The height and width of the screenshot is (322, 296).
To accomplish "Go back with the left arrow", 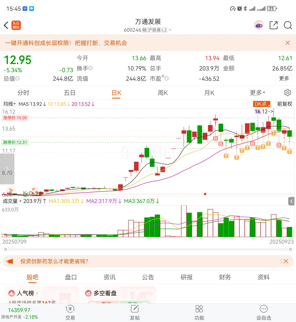I will point(6,25).
